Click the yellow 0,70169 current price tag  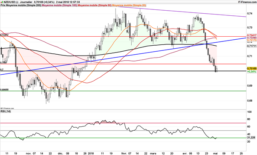(251, 68)
